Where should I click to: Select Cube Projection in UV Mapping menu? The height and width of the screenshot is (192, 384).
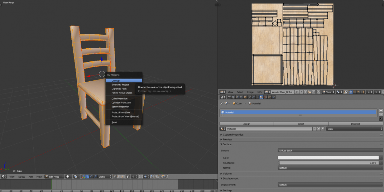(119, 99)
